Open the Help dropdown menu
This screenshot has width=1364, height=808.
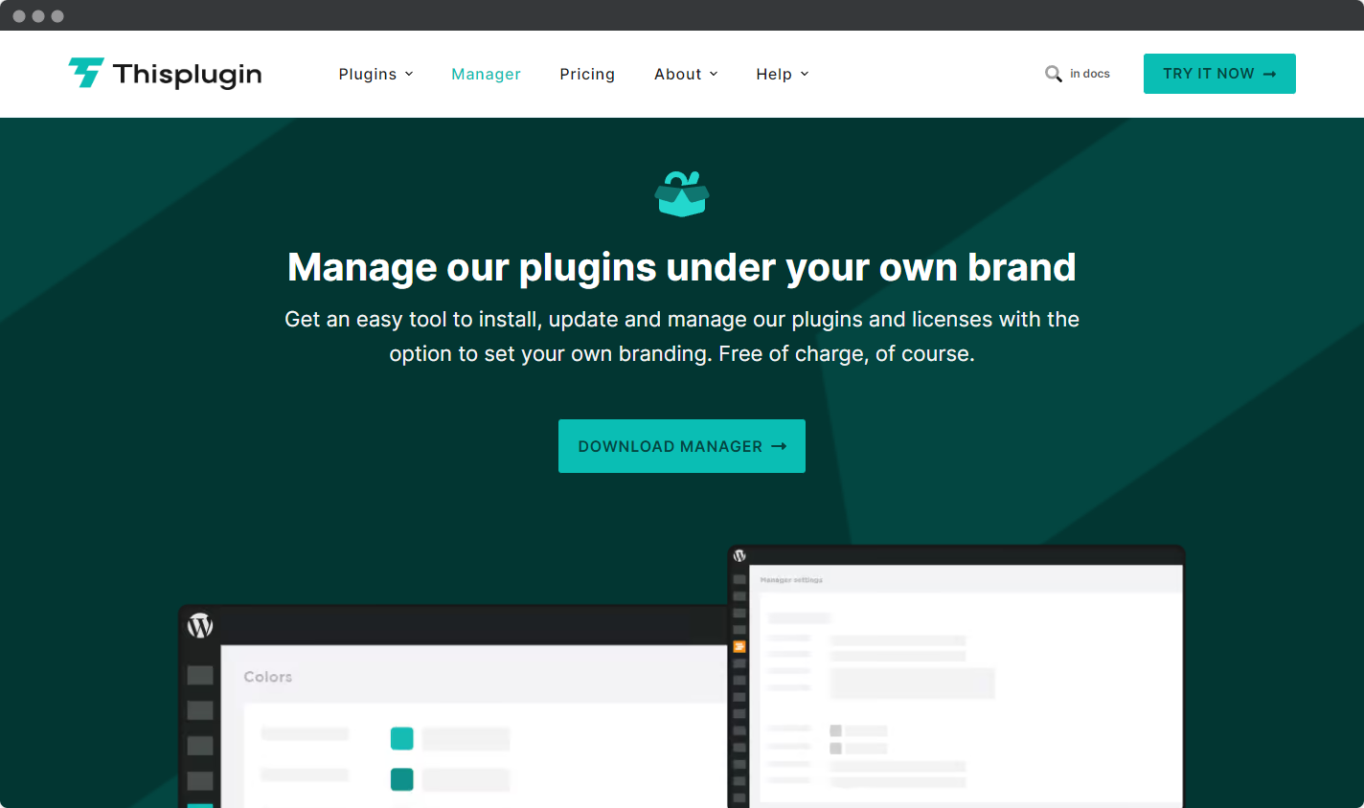point(782,74)
